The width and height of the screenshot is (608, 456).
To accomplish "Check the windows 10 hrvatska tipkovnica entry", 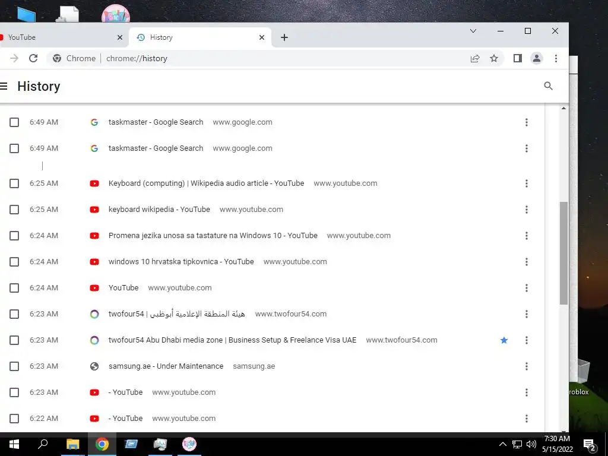I will click(x=14, y=262).
